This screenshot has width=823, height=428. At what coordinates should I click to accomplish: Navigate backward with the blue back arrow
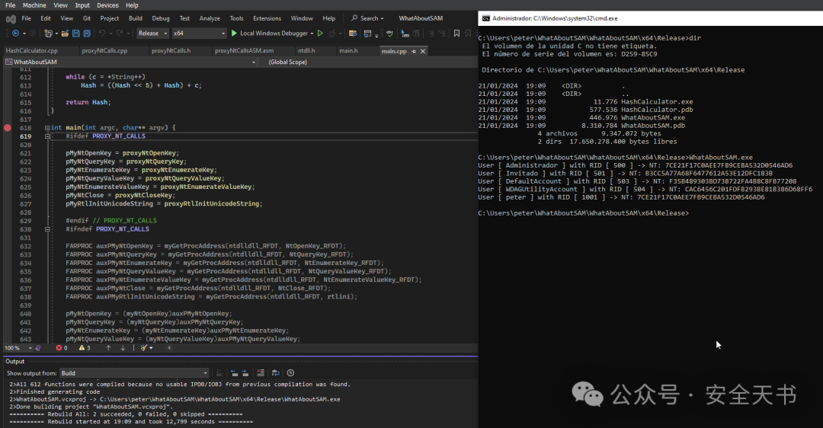click(16, 33)
